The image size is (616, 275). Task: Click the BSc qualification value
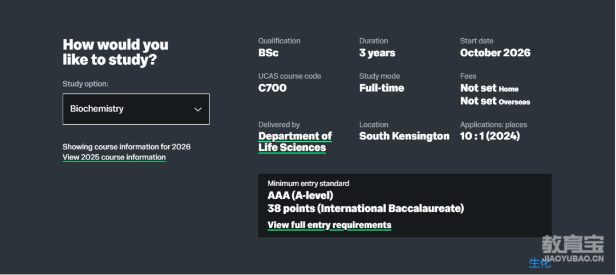click(x=268, y=52)
